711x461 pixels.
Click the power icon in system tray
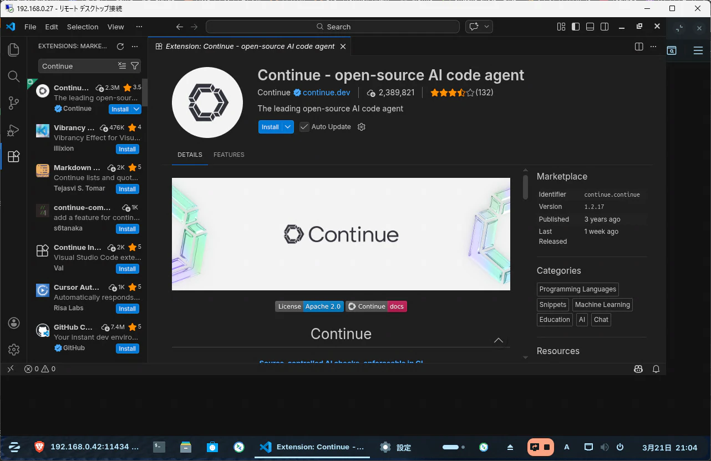click(x=620, y=447)
